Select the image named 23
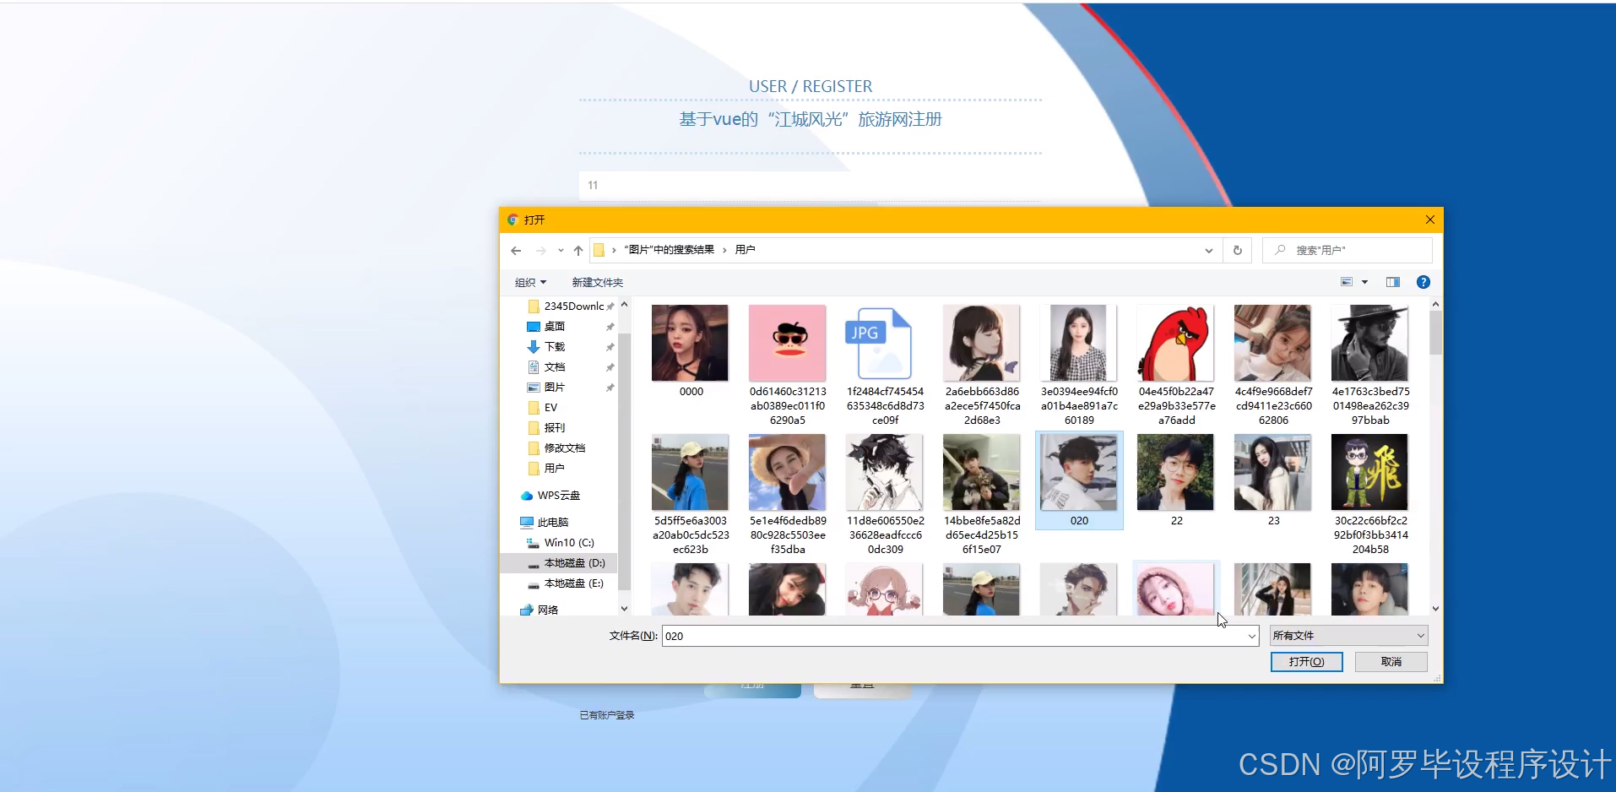The width and height of the screenshot is (1616, 792). 1272,480
